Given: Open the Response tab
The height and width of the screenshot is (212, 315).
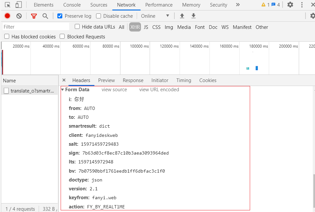Looking at the screenshot, I should click(x=133, y=80).
